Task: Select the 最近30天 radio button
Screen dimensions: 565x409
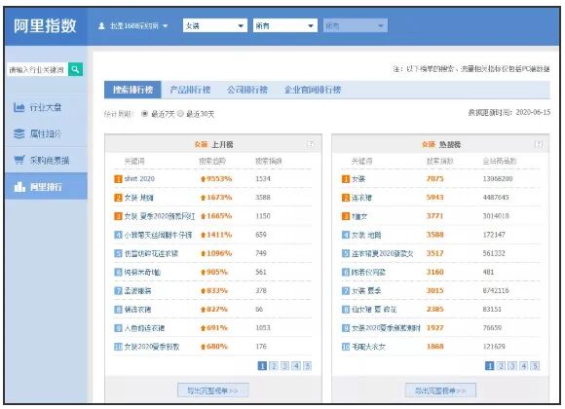Action: pos(180,114)
